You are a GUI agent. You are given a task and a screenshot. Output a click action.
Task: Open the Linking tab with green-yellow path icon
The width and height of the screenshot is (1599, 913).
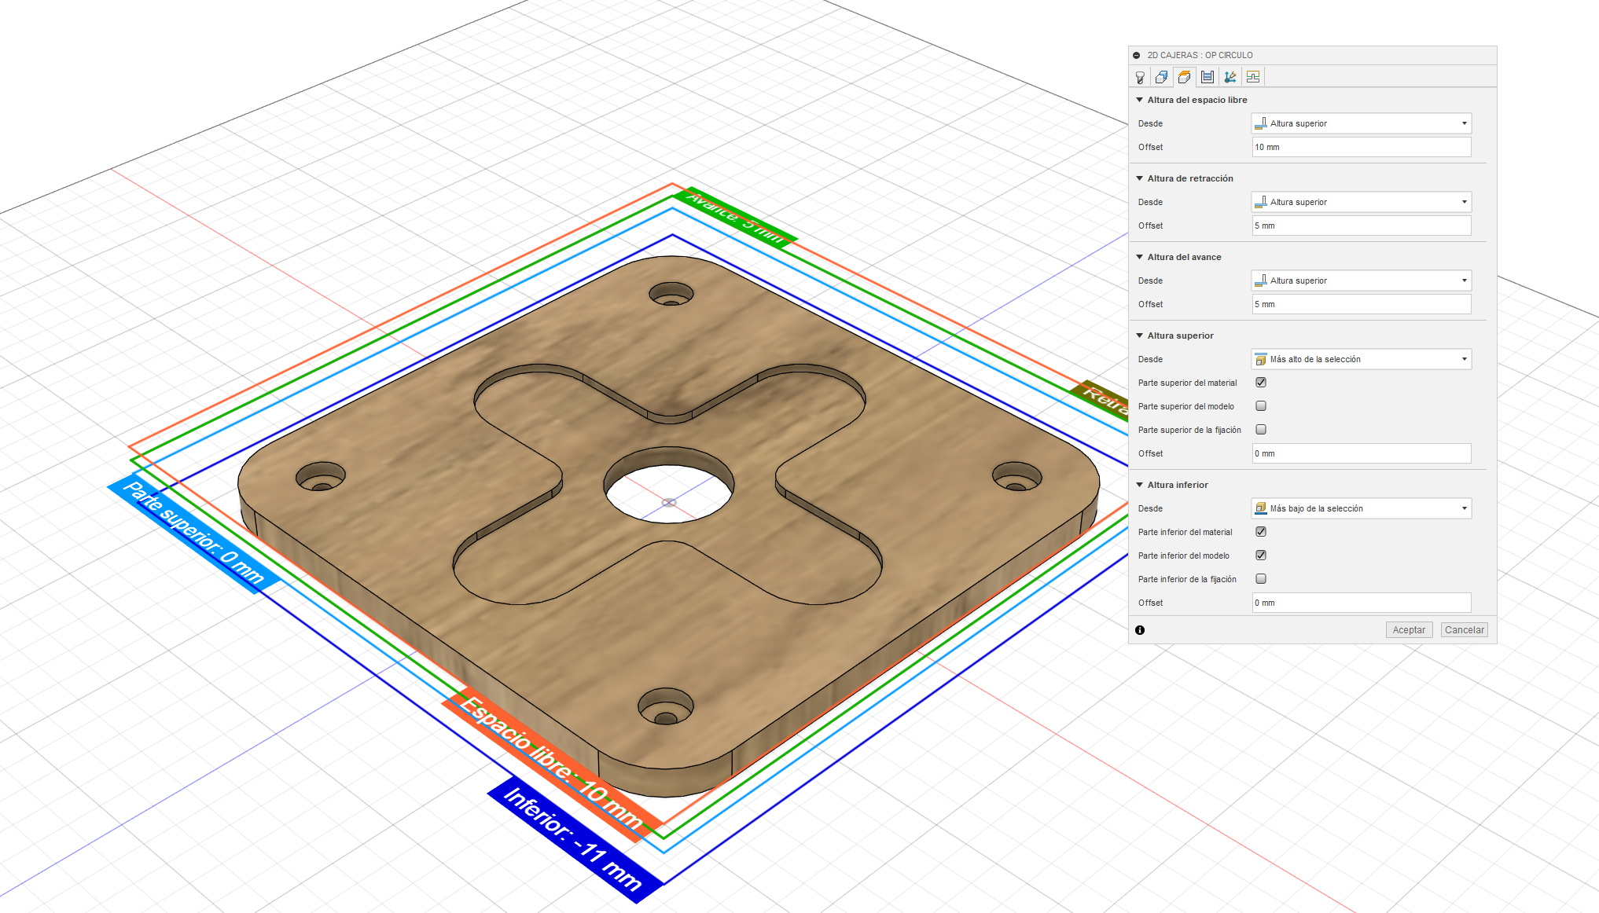point(1253,77)
